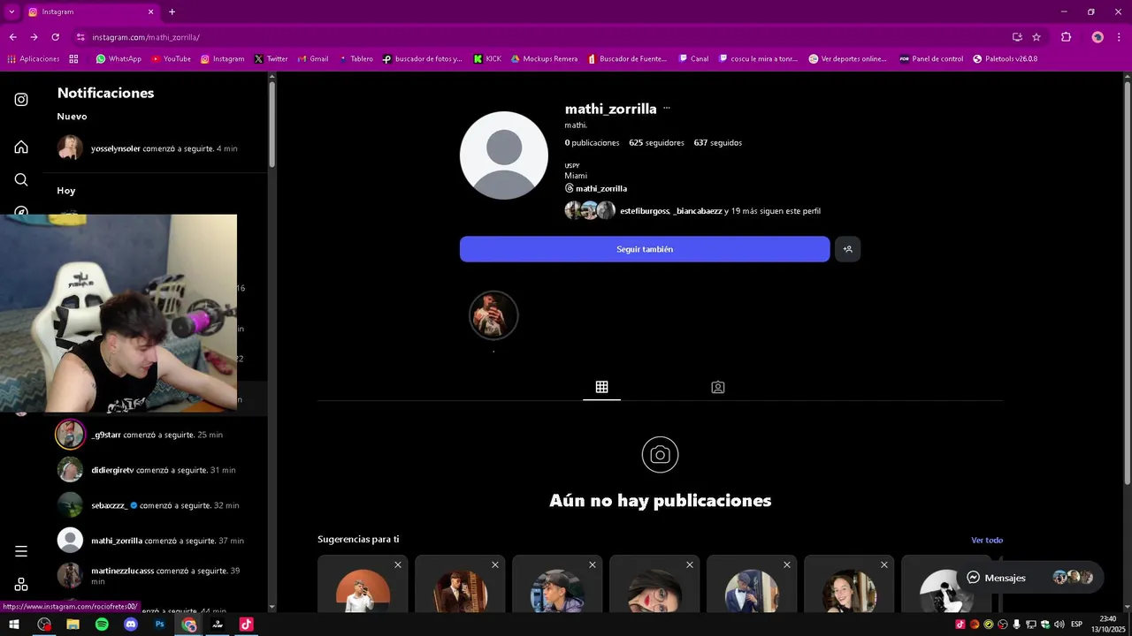Viewport: 1132px width, 636px height.
Task: Open a new browser tab
Action: click(172, 11)
